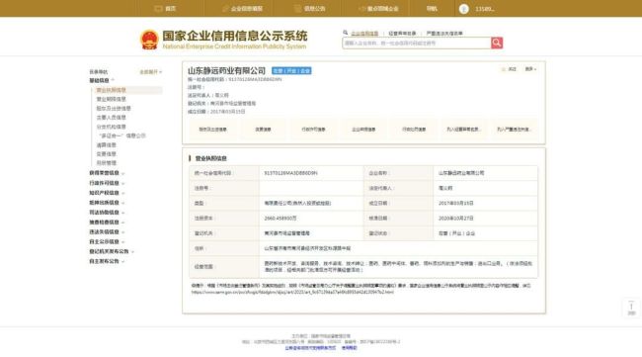Click the national emblem logo
The image size is (642, 357).
(x=149, y=40)
